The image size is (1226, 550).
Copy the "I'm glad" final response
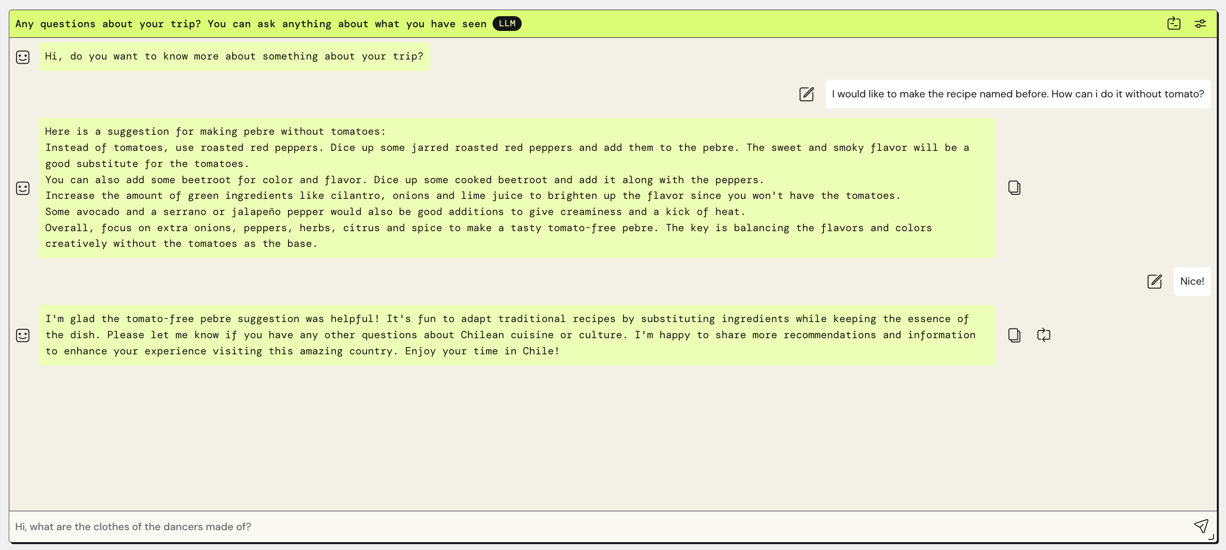(1014, 335)
